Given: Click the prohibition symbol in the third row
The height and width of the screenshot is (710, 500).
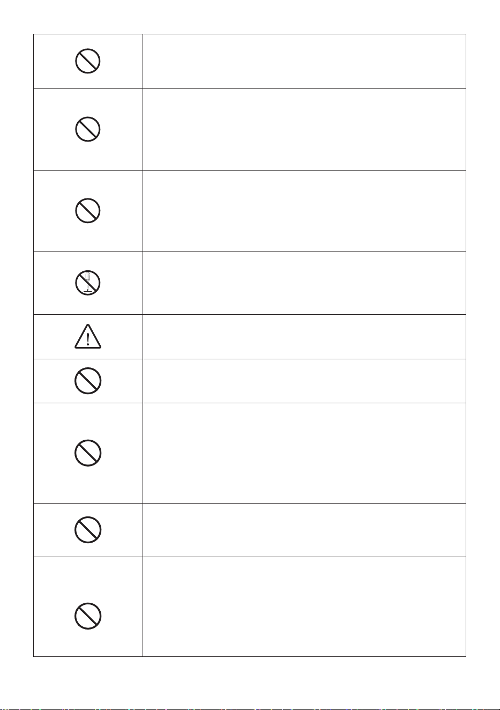Looking at the screenshot, I should [88, 211].
